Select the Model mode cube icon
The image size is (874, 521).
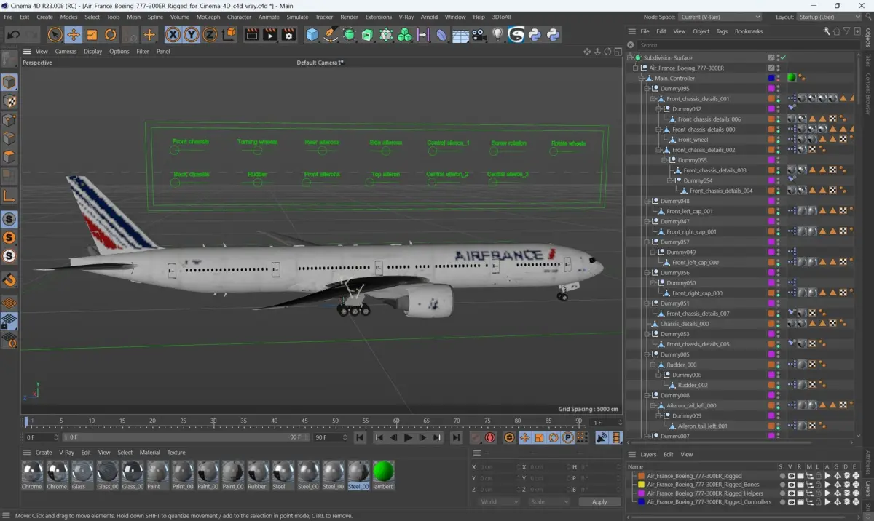pos(9,82)
